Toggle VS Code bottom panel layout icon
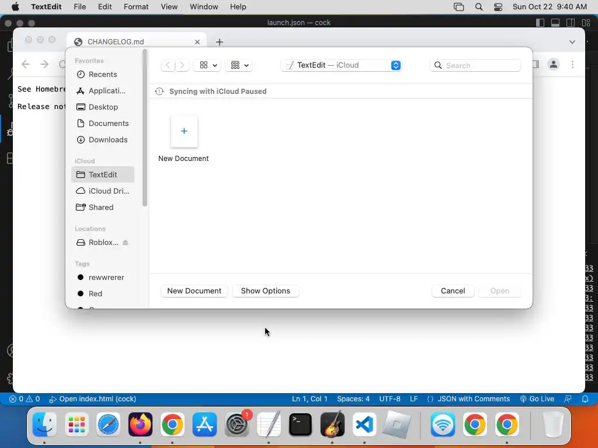Image resolution: width=598 pixels, height=448 pixels. pos(556,23)
